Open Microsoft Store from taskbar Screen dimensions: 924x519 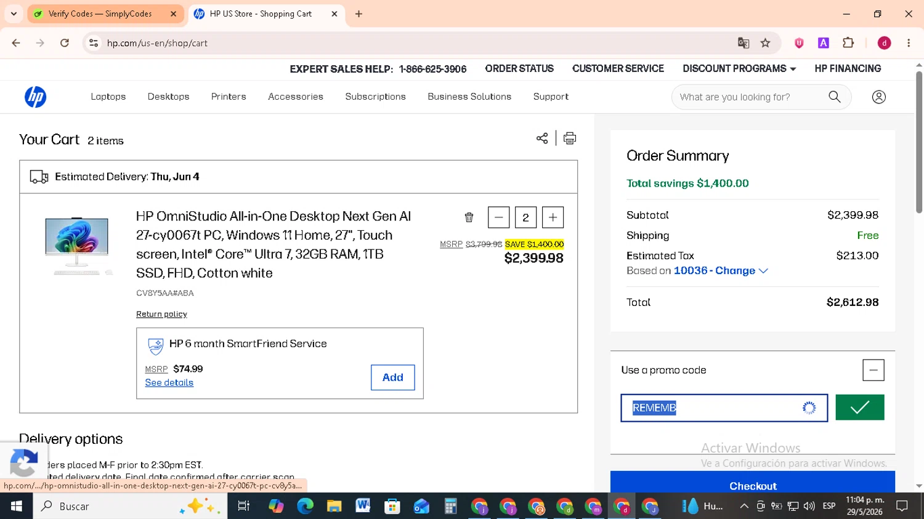392,506
